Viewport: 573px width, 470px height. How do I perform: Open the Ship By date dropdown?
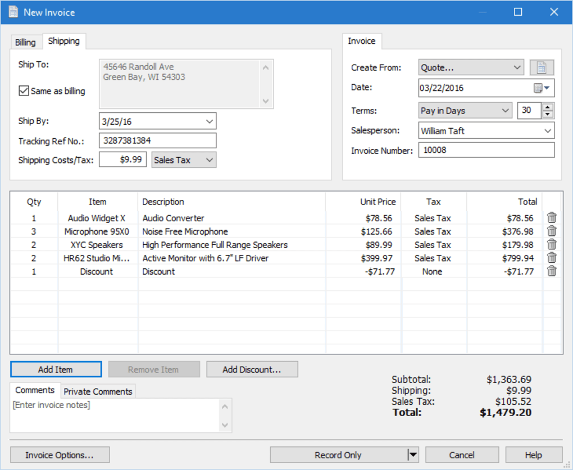point(210,121)
